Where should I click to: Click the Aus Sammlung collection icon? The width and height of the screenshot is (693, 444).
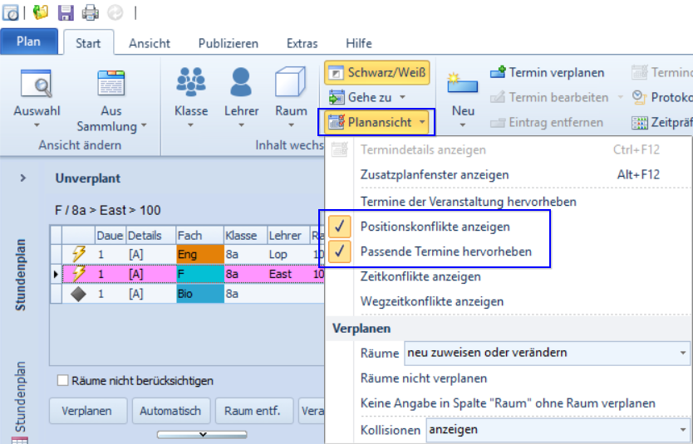111,84
